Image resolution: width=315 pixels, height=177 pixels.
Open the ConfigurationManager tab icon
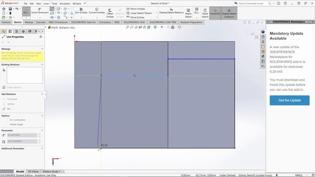[17, 31]
